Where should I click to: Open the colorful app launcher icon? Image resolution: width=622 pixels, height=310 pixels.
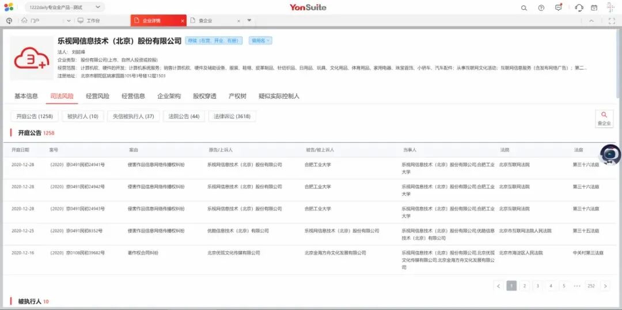(8, 7)
